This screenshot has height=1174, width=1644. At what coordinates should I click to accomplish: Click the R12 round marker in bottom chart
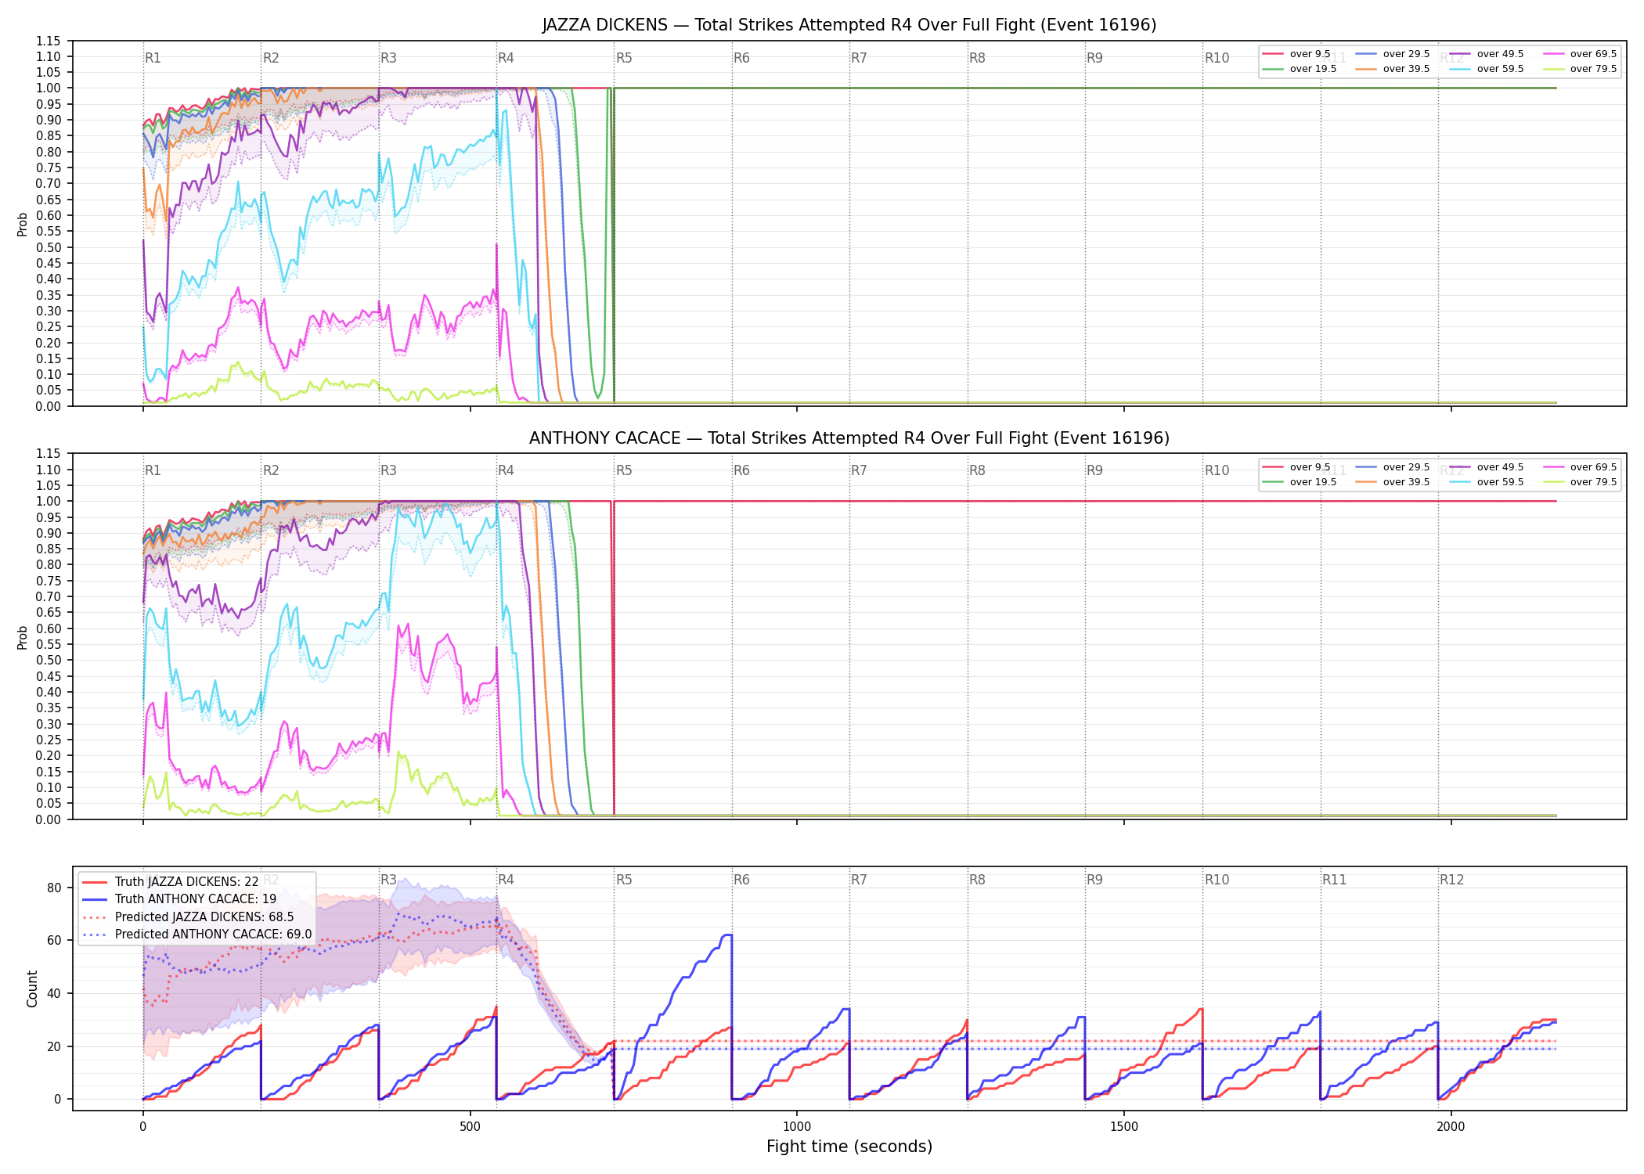[1451, 880]
